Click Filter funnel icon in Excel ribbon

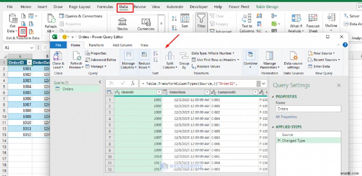coord(201,19)
